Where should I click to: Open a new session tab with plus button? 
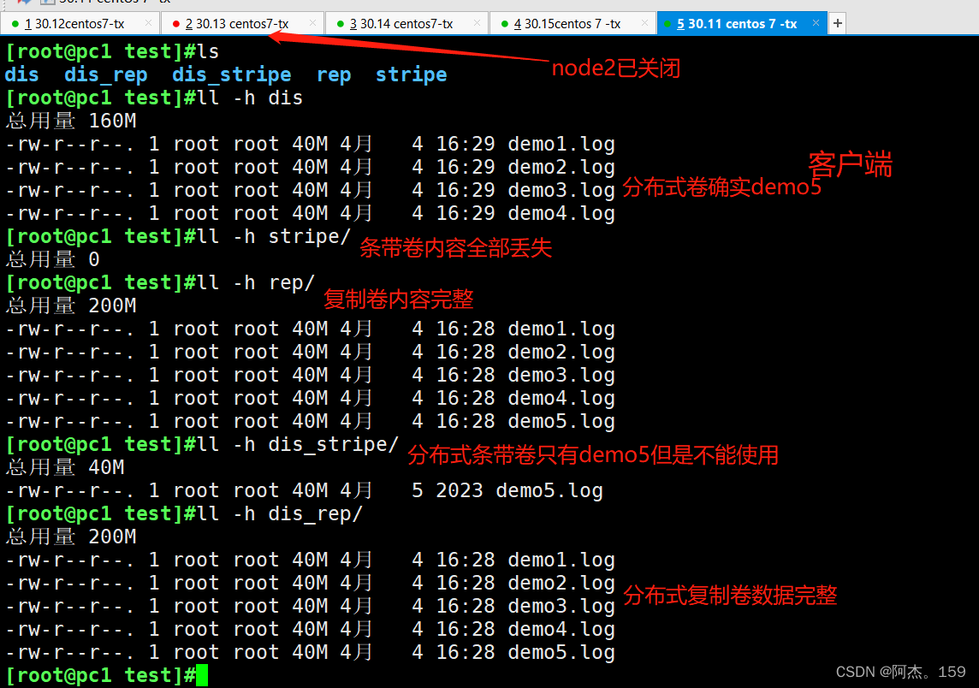837,24
